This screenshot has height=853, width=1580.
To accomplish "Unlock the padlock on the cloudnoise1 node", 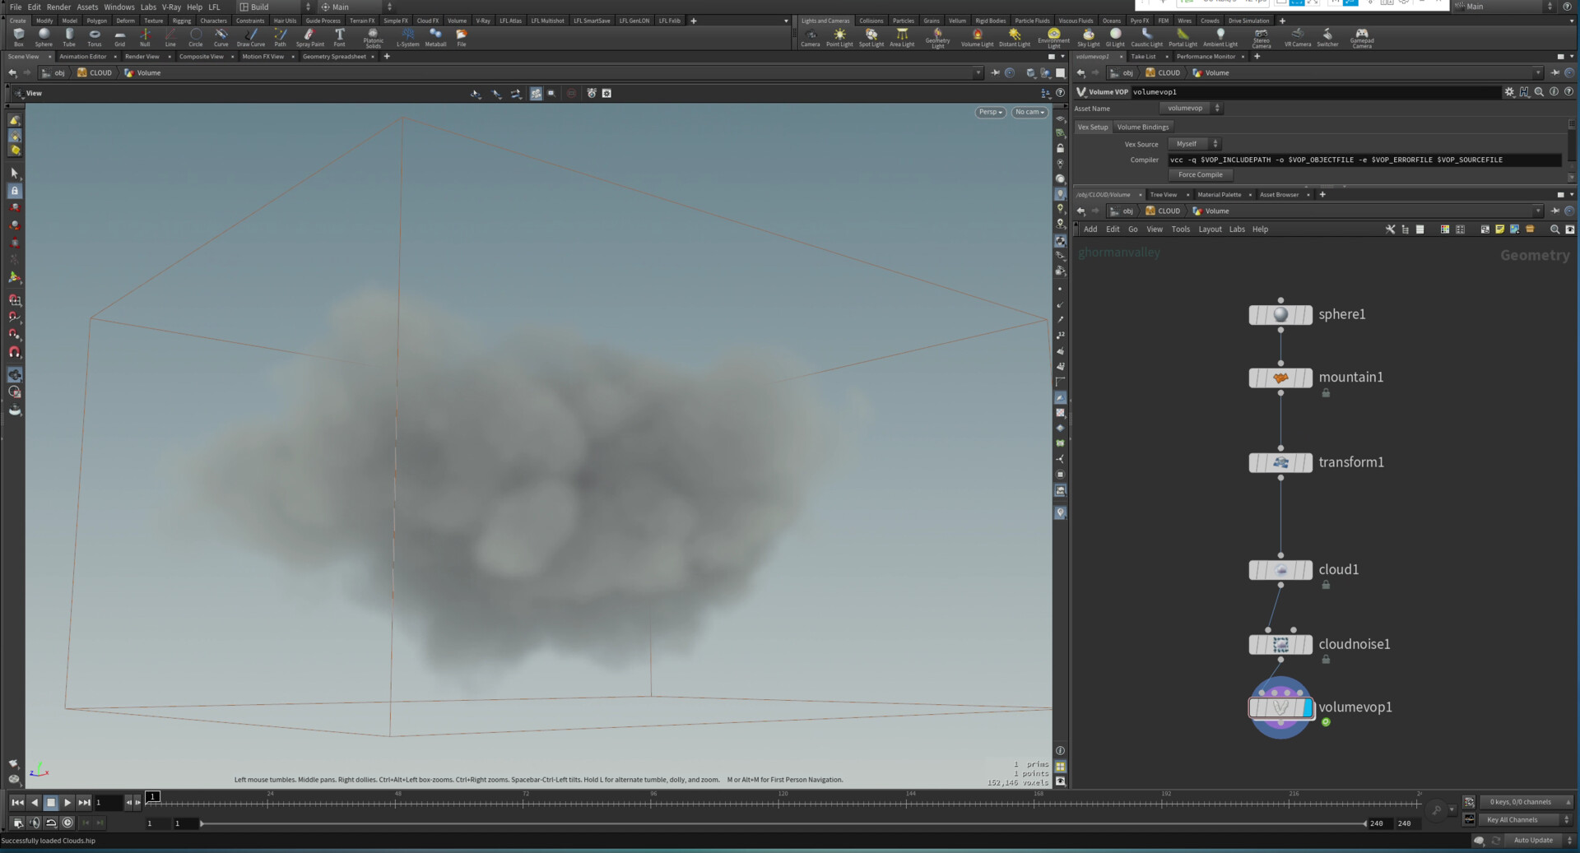I will coord(1327,659).
